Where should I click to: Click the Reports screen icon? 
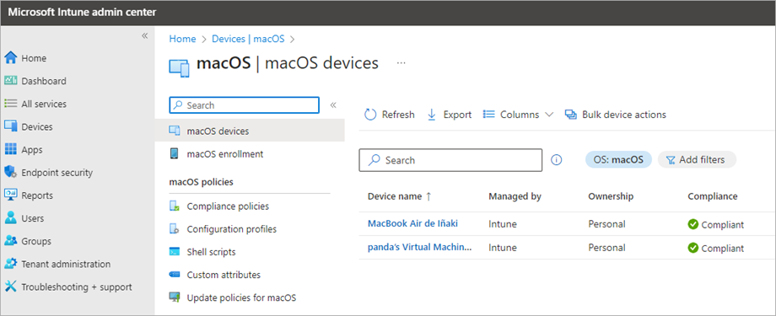pyautogui.click(x=10, y=195)
